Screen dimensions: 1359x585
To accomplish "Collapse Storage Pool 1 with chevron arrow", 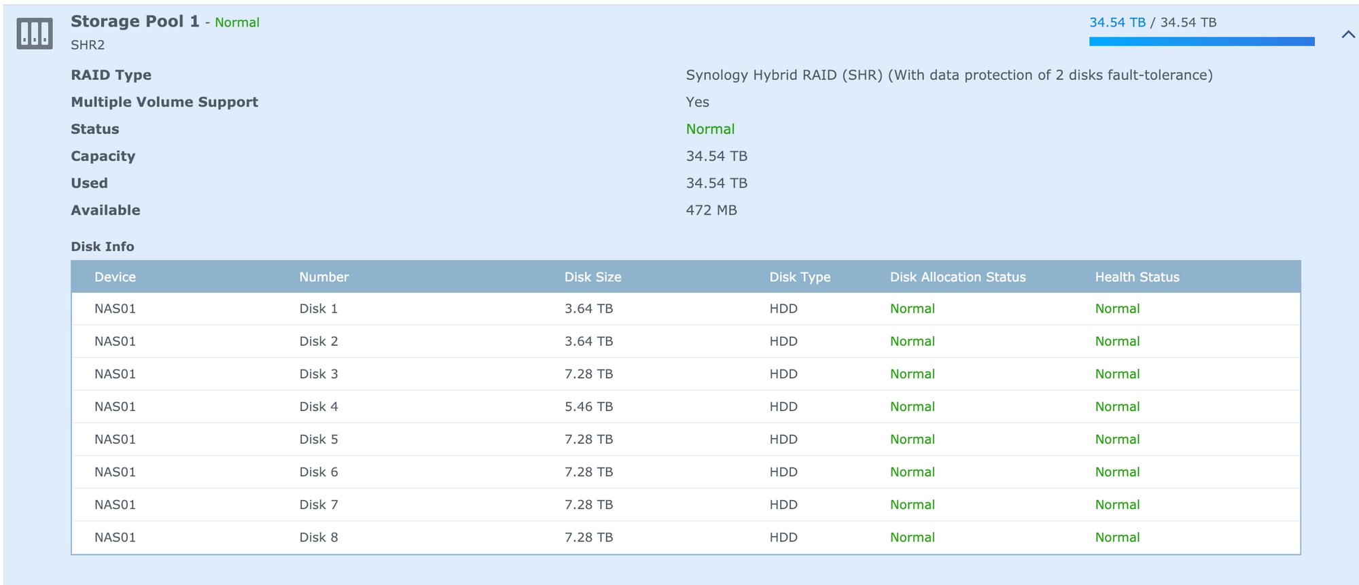I will 1348,35.
